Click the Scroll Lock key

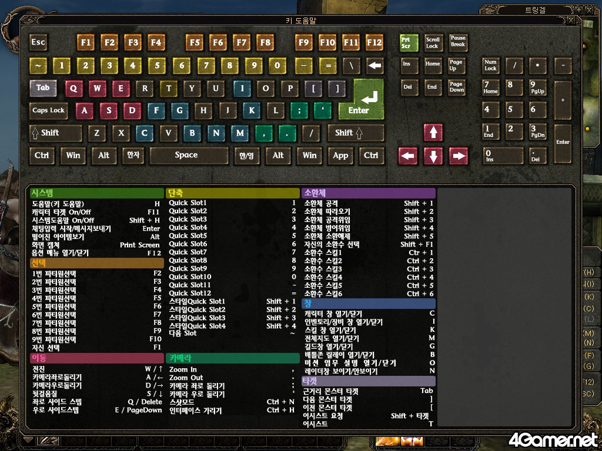[x=433, y=42]
